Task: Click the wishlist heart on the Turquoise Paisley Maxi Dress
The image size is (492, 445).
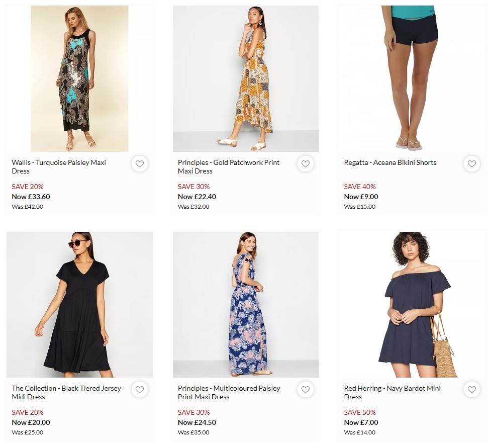Action: tap(139, 163)
